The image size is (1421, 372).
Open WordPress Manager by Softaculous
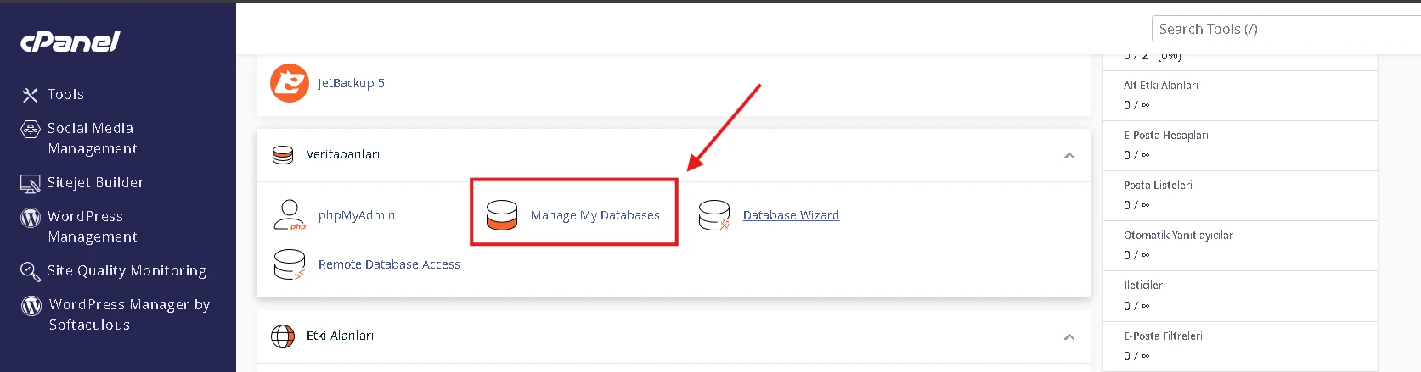tap(129, 314)
